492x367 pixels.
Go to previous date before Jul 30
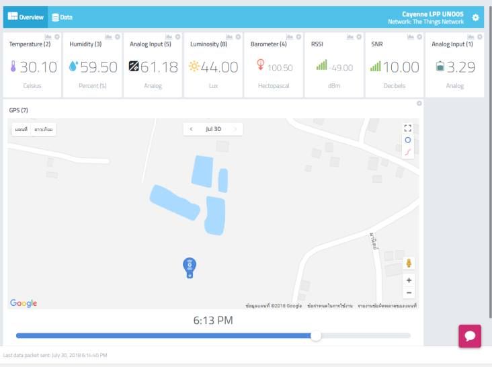[192, 129]
